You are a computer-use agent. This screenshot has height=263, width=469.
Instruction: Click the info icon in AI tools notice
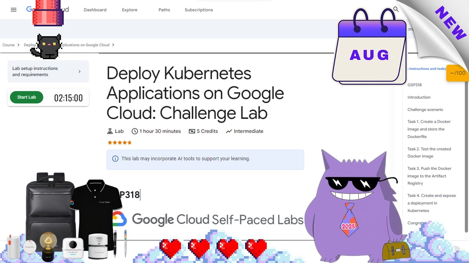pyautogui.click(x=115, y=159)
